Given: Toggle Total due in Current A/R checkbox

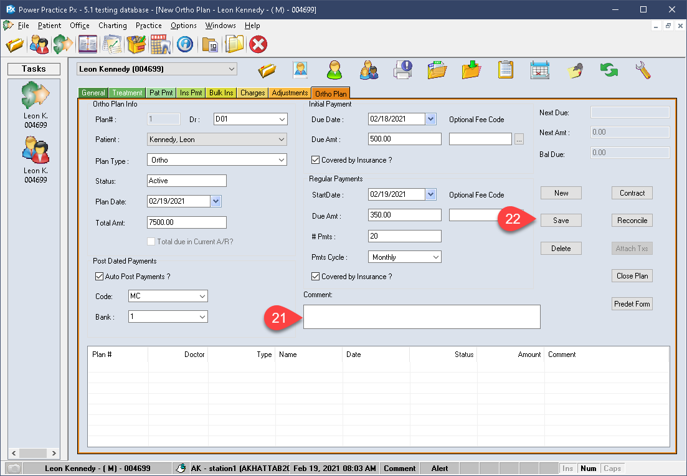Looking at the screenshot, I should [x=151, y=242].
